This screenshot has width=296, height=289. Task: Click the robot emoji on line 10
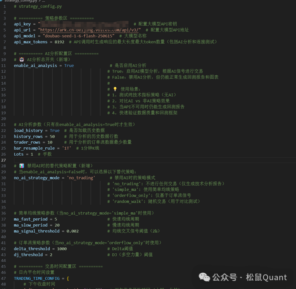[x=22, y=60]
